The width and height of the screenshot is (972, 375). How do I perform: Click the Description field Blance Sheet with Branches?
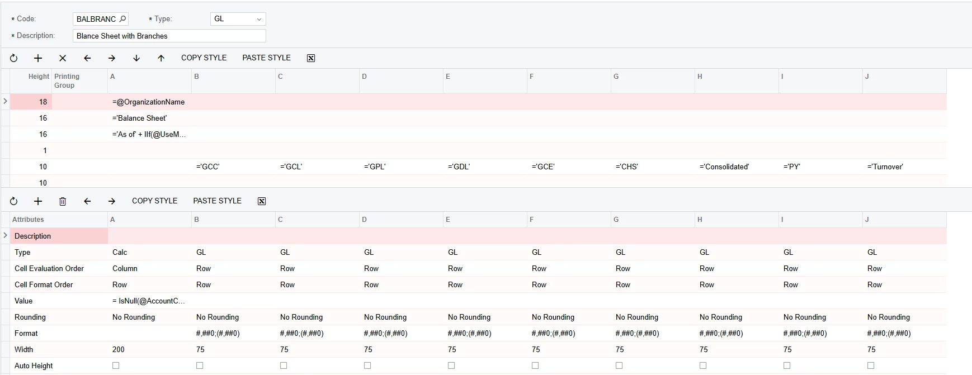coord(169,36)
